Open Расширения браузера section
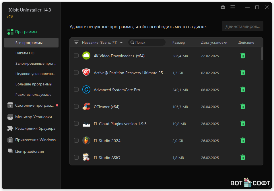274x191 pixels. point(31,129)
